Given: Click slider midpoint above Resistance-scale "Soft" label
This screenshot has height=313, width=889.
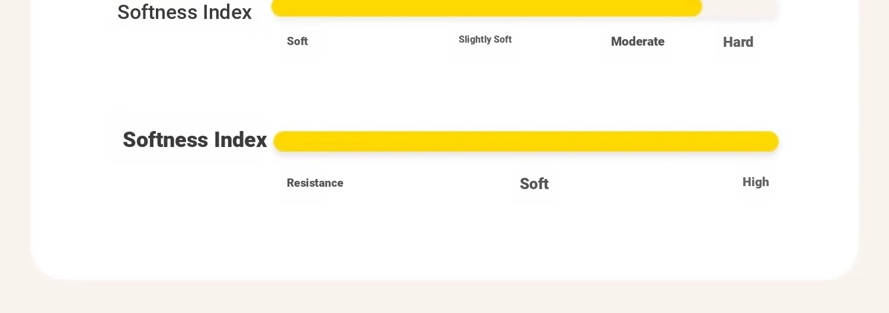Looking at the screenshot, I should coord(534,141).
